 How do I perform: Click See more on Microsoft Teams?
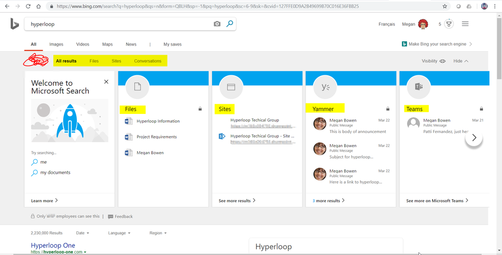[x=437, y=201]
